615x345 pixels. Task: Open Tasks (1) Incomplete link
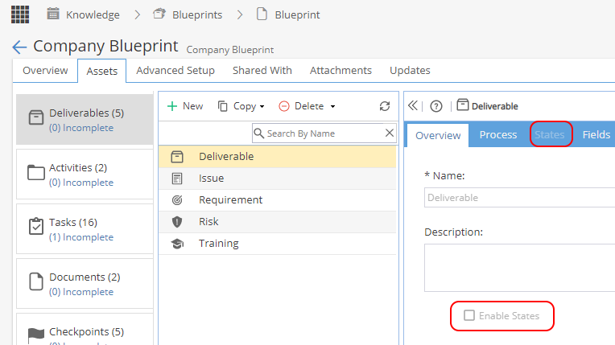[81, 237]
